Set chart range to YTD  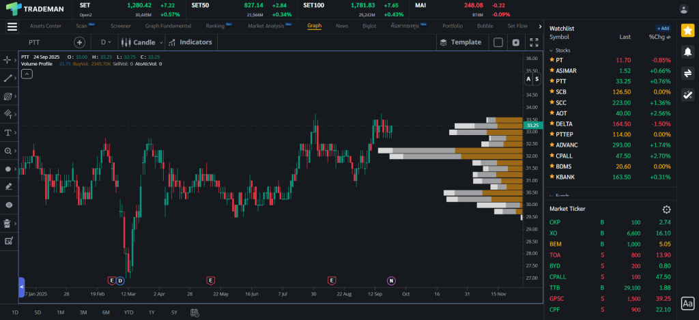(129, 312)
